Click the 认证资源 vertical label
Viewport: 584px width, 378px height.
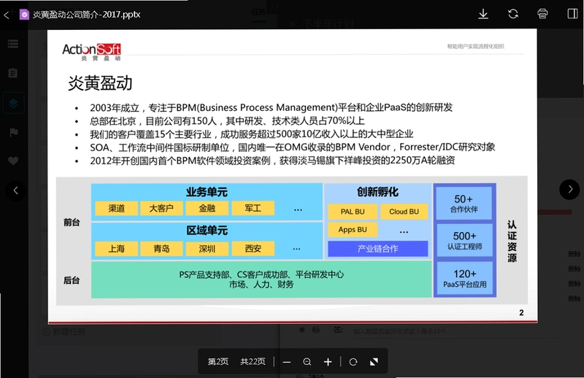(512, 241)
